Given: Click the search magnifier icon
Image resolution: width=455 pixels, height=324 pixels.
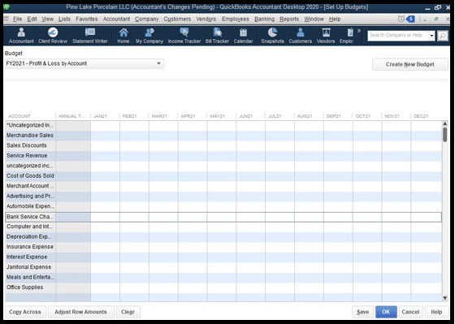Looking at the screenshot, I should 443,36.
